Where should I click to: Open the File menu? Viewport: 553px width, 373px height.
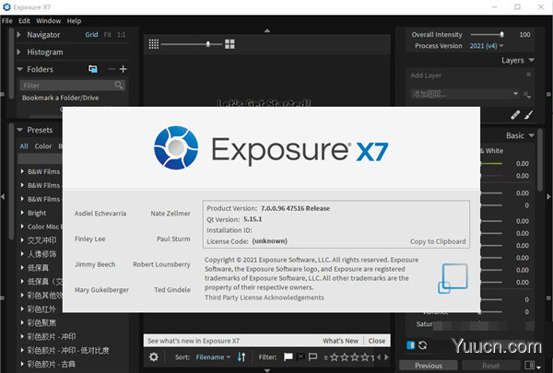(x=7, y=21)
